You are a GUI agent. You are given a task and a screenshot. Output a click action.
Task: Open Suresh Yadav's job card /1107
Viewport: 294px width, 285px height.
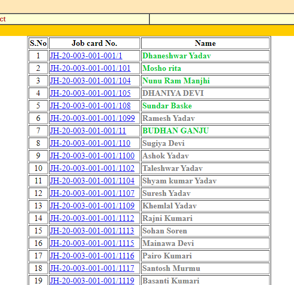[92, 193]
